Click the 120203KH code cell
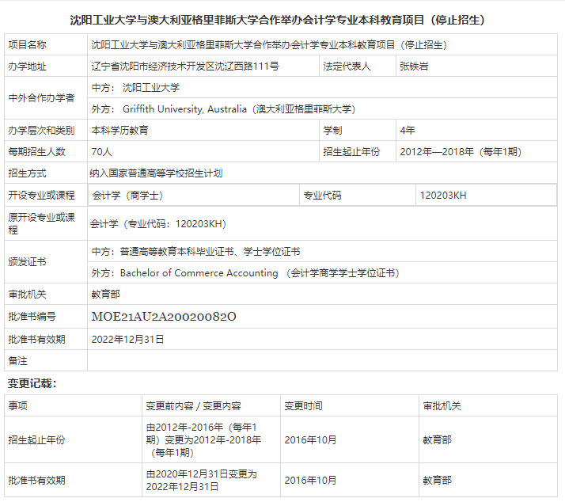This screenshot has width=565, height=502. pyautogui.click(x=486, y=195)
